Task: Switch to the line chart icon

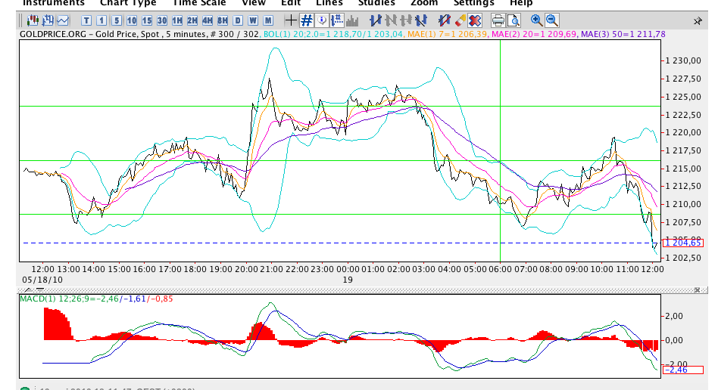Action: [62, 20]
